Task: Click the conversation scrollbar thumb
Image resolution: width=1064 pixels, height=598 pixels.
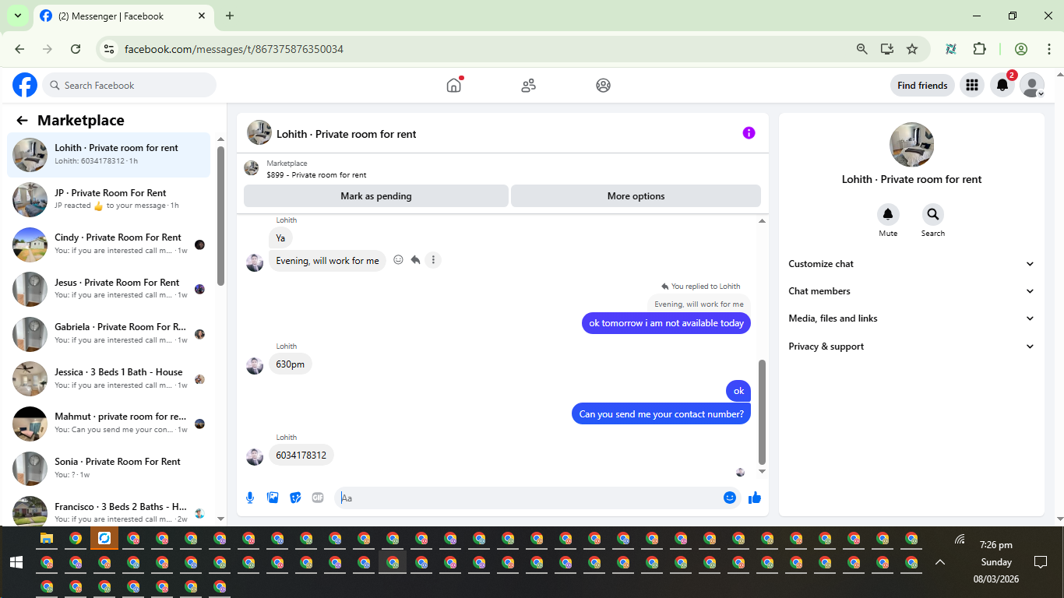Action: pyautogui.click(x=762, y=411)
